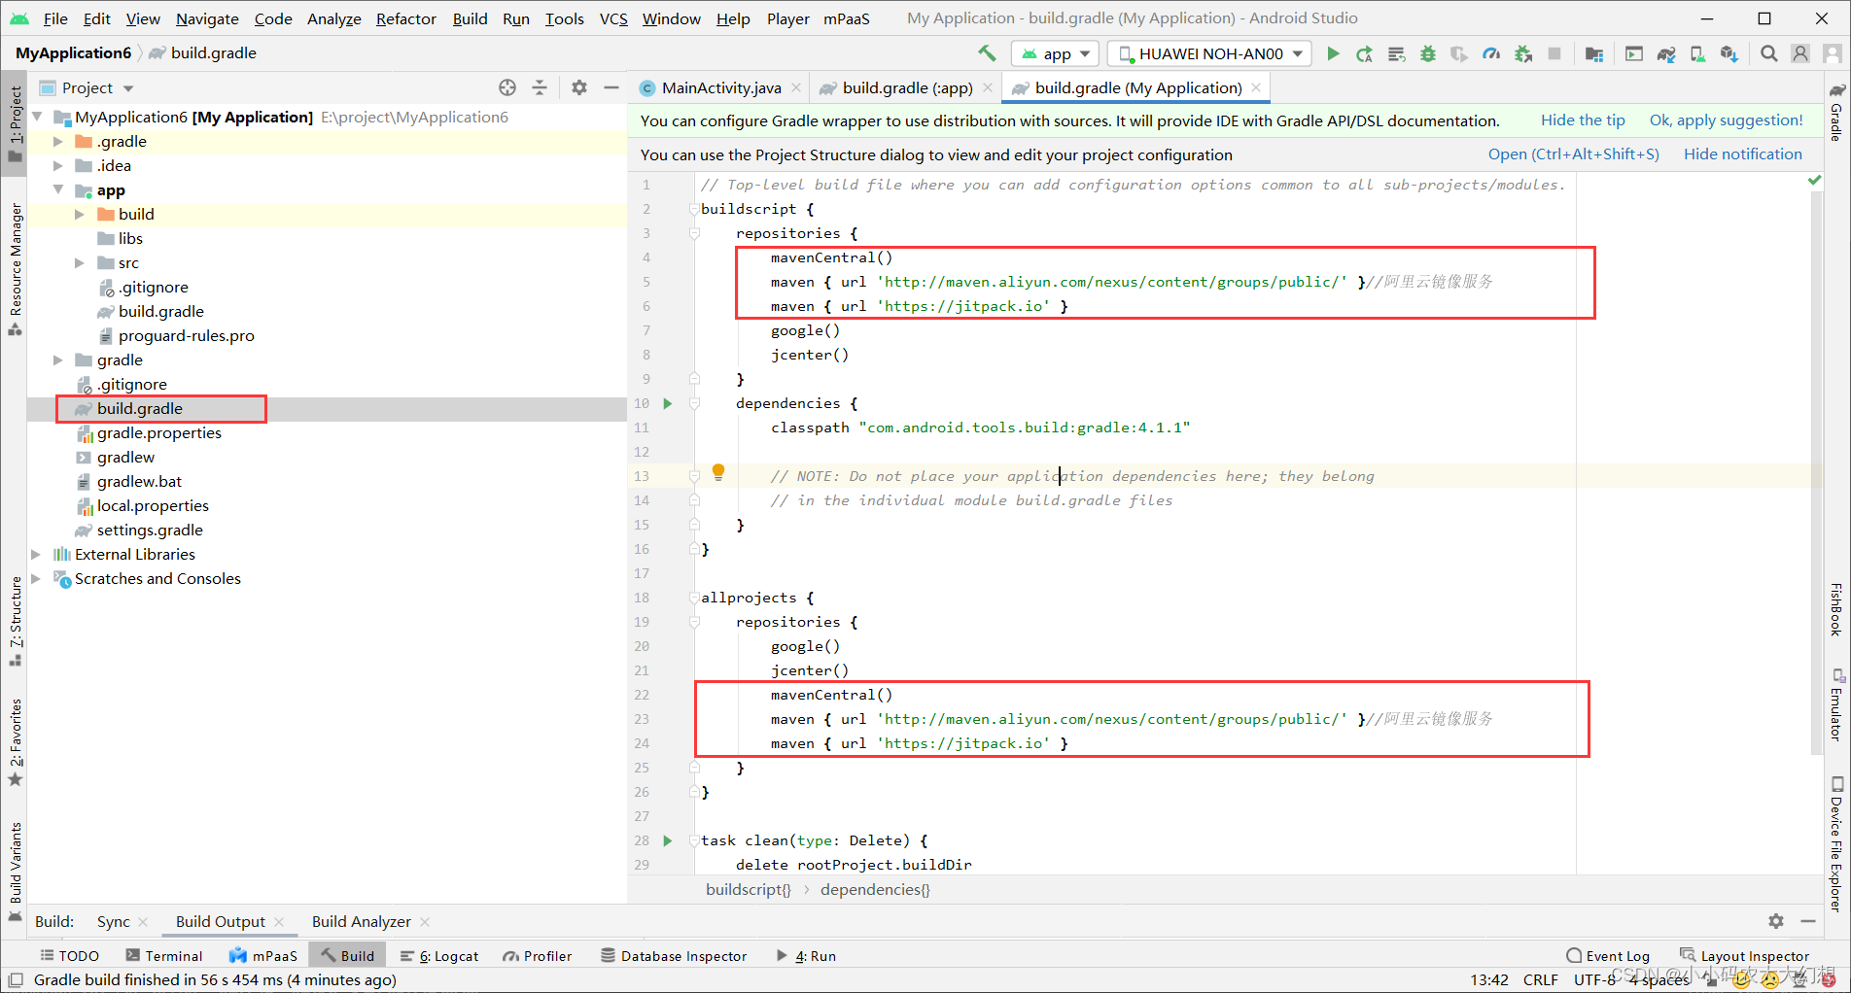Open the Refactor menu

tap(405, 17)
